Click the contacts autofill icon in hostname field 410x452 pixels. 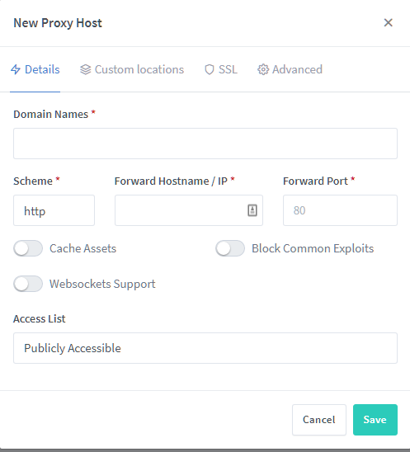coord(252,210)
